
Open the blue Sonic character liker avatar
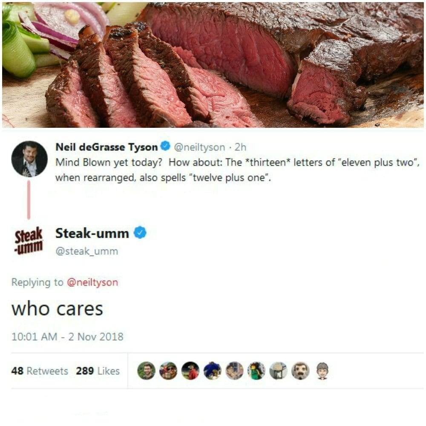213,371
